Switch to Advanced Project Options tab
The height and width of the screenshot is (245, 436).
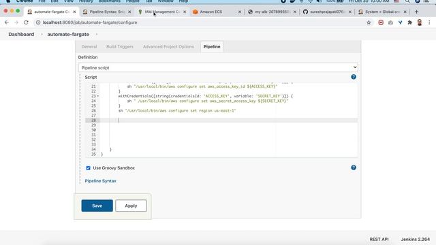168,47
